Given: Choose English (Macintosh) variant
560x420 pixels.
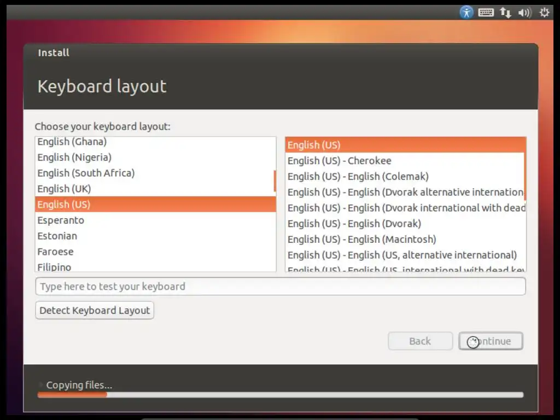Looking at the screenshot, I should pyautogui.click(x=406, y=240).
